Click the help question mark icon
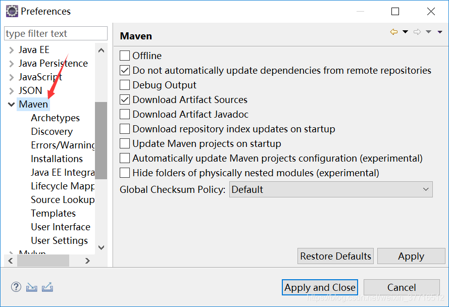 (x=16, y=287)
